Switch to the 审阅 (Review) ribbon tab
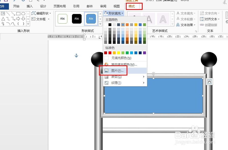The width and height of the screenshot is (228, 150). (x=103, y=6)
